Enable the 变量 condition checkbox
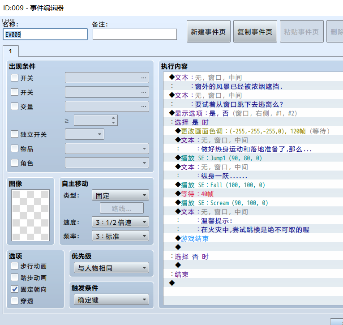 pos(14,107)
